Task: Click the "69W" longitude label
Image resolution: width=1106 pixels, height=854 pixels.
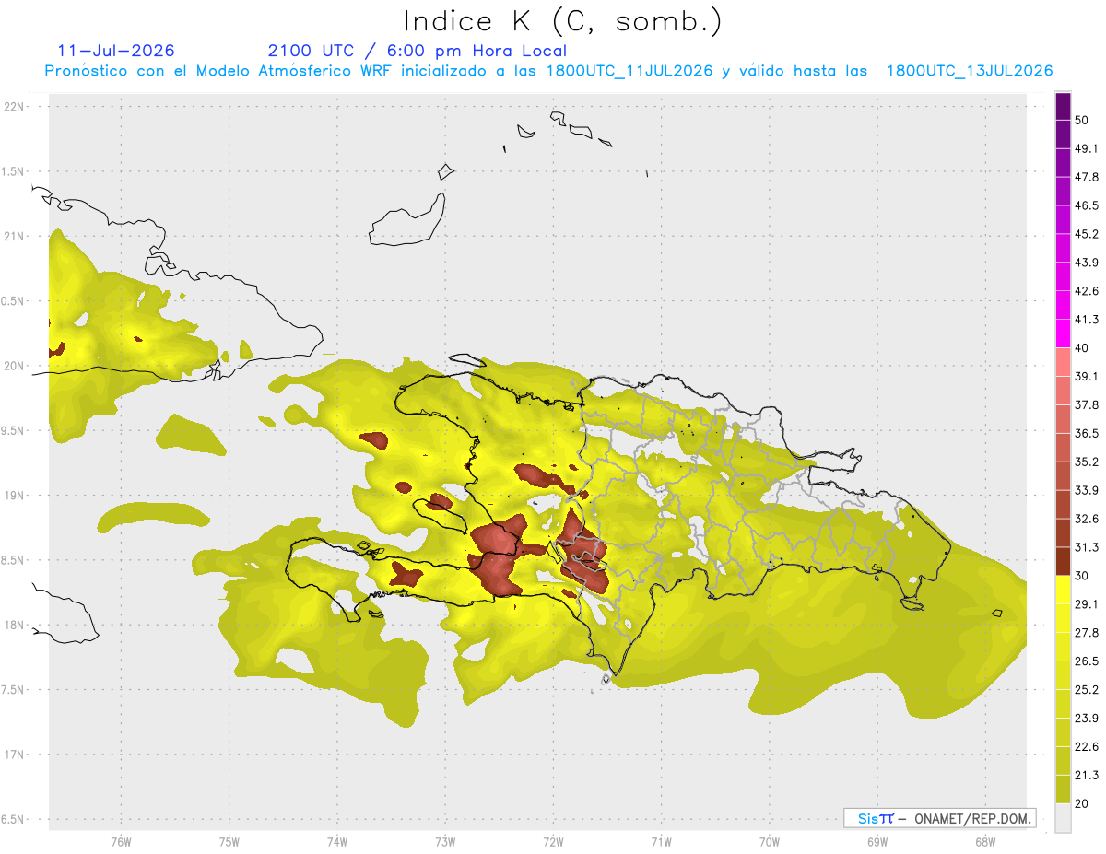Action: pos(877,842)
